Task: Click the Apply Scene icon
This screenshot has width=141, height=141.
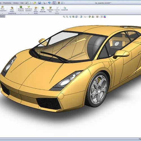Action: pyautogui.click(x=93, y=17)
